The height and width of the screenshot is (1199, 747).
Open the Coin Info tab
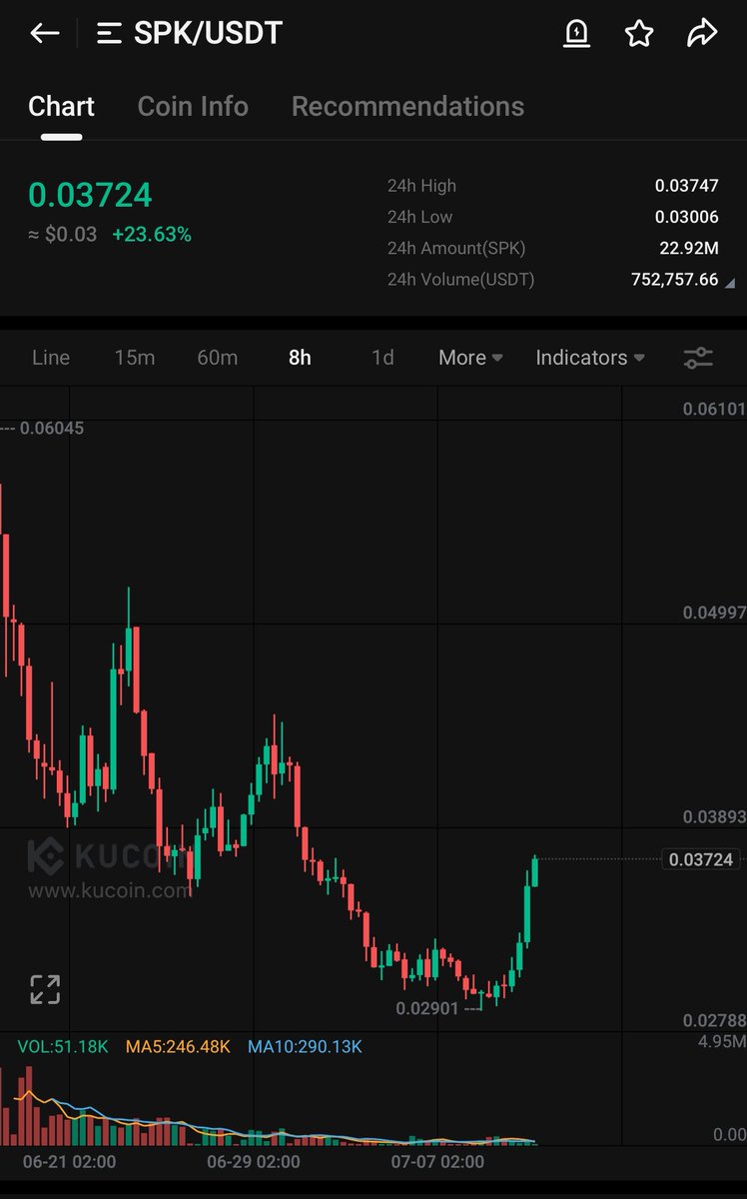(193, 106)
